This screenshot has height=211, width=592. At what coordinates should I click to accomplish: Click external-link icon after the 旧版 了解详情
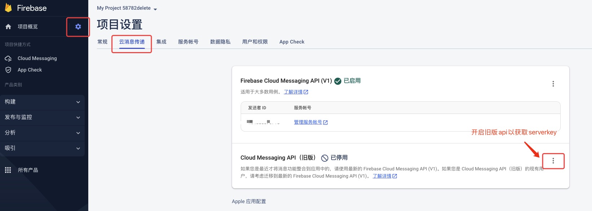[x=395, y=176]
